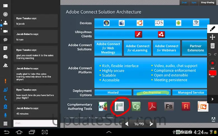Screen dimensions: 218x136
Task: Toggle the webcam icon in the sidebar
Action: 5,106
